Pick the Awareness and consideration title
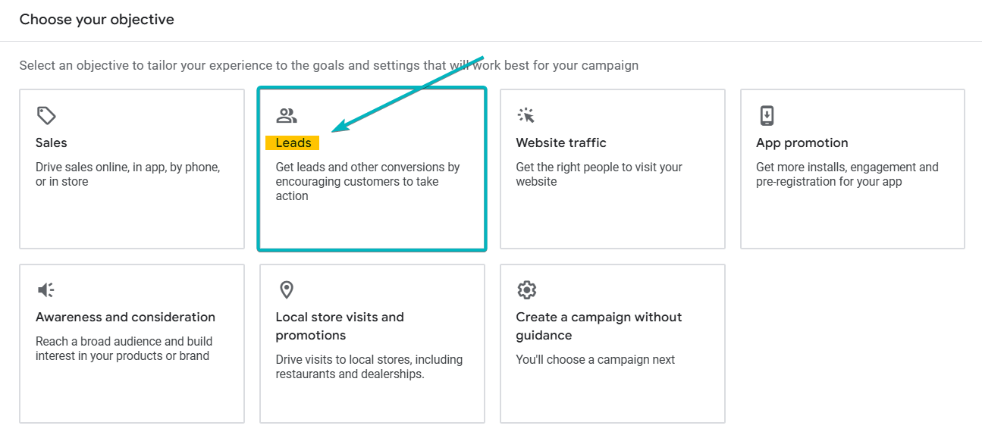Screen dimensions: 982x435 coord(125,317)
